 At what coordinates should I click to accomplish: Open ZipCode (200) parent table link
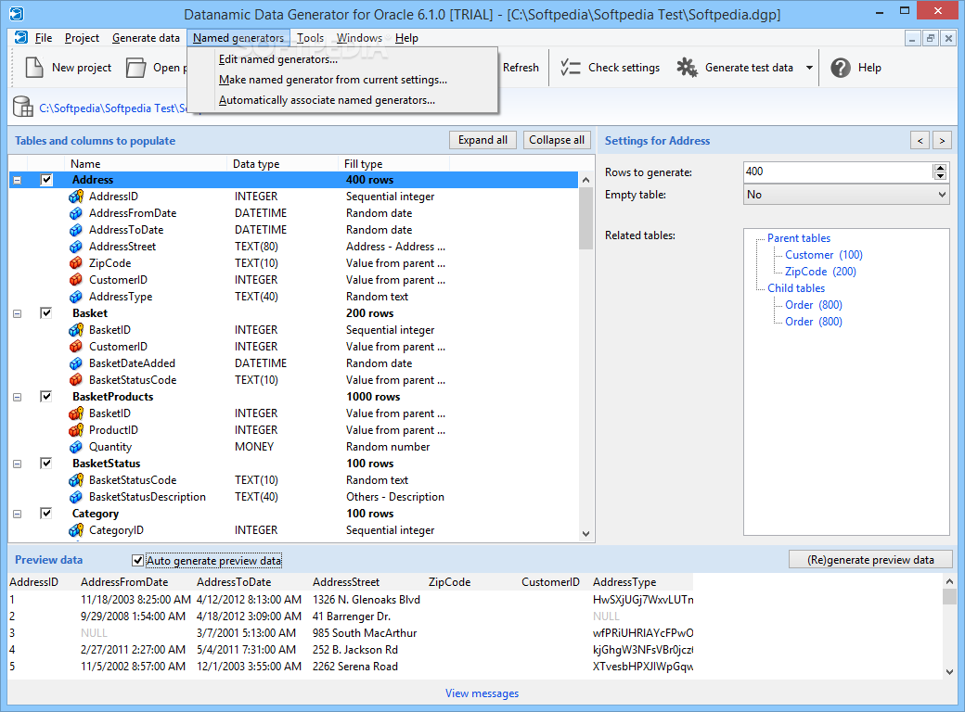820,271
